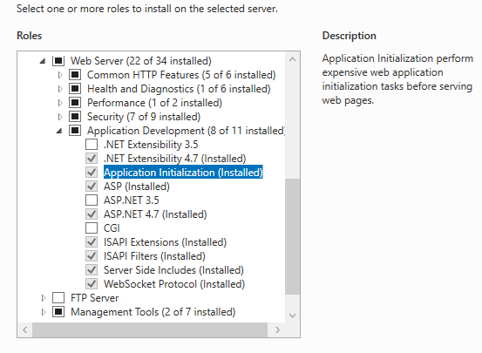
Task: Tick the CGI role service checkbox
Action: pyautogui.click(x=92, y=228)
